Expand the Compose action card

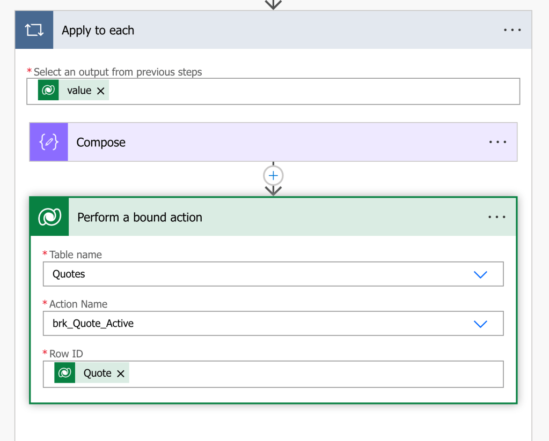pos(268,142)
